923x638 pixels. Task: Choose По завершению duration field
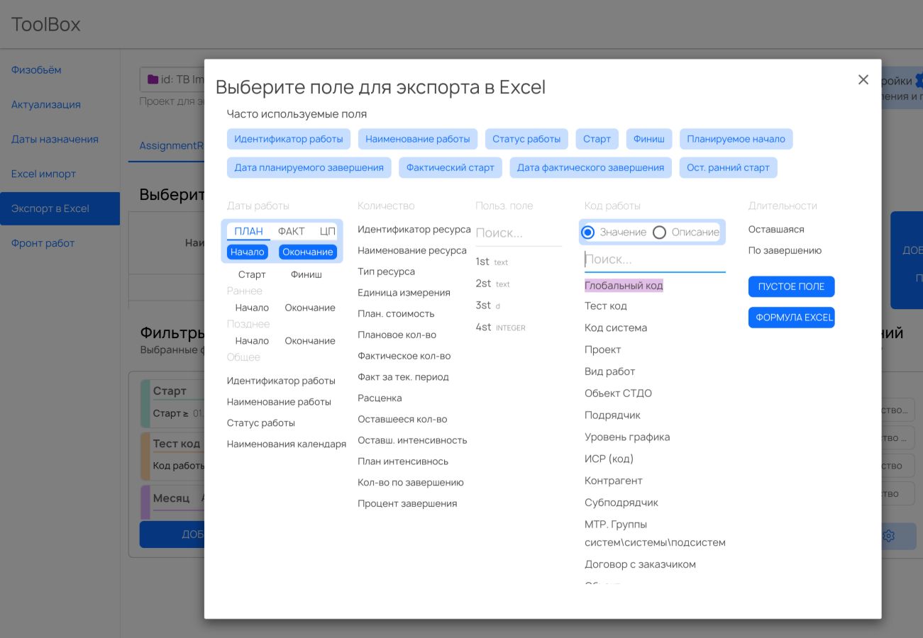(x=785, y=250)
